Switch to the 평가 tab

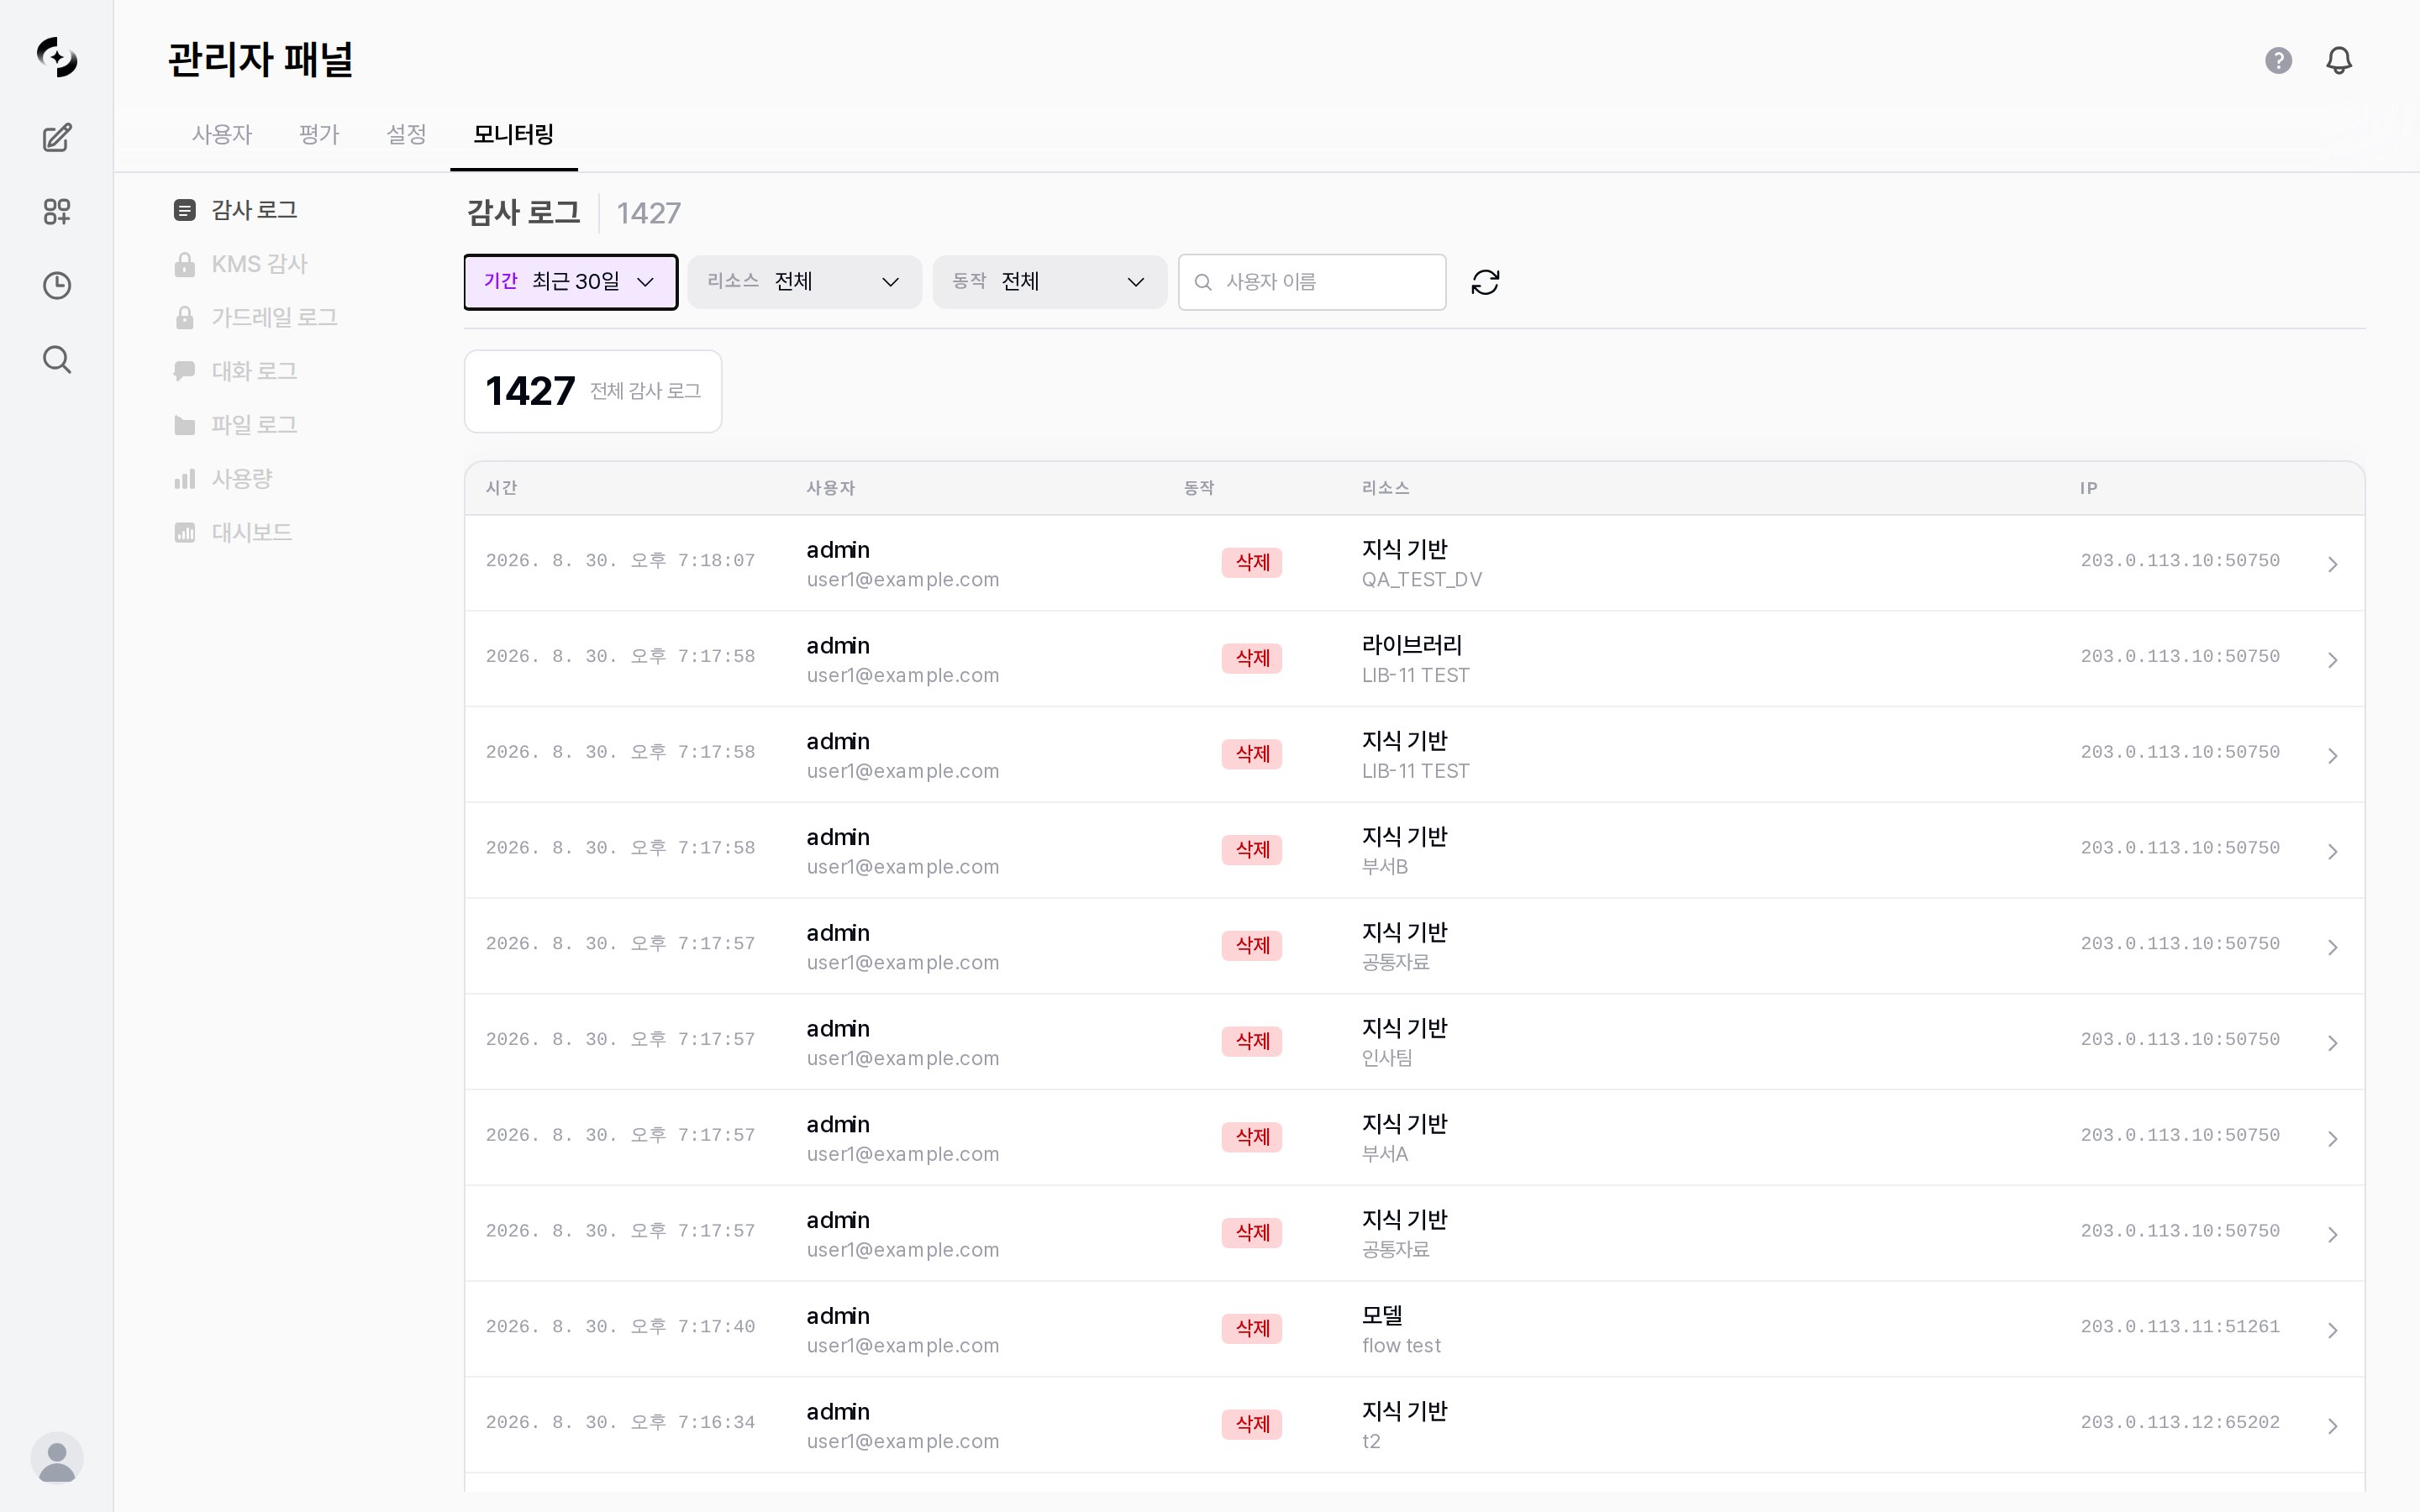(319, 134)
